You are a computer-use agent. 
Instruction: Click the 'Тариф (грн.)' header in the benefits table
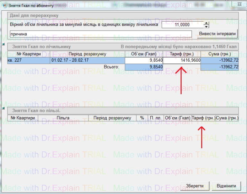click(x=203, y=118)
